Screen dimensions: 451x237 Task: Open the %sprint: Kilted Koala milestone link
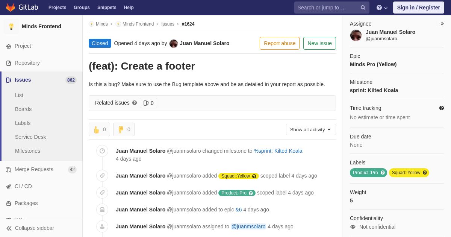278,151
